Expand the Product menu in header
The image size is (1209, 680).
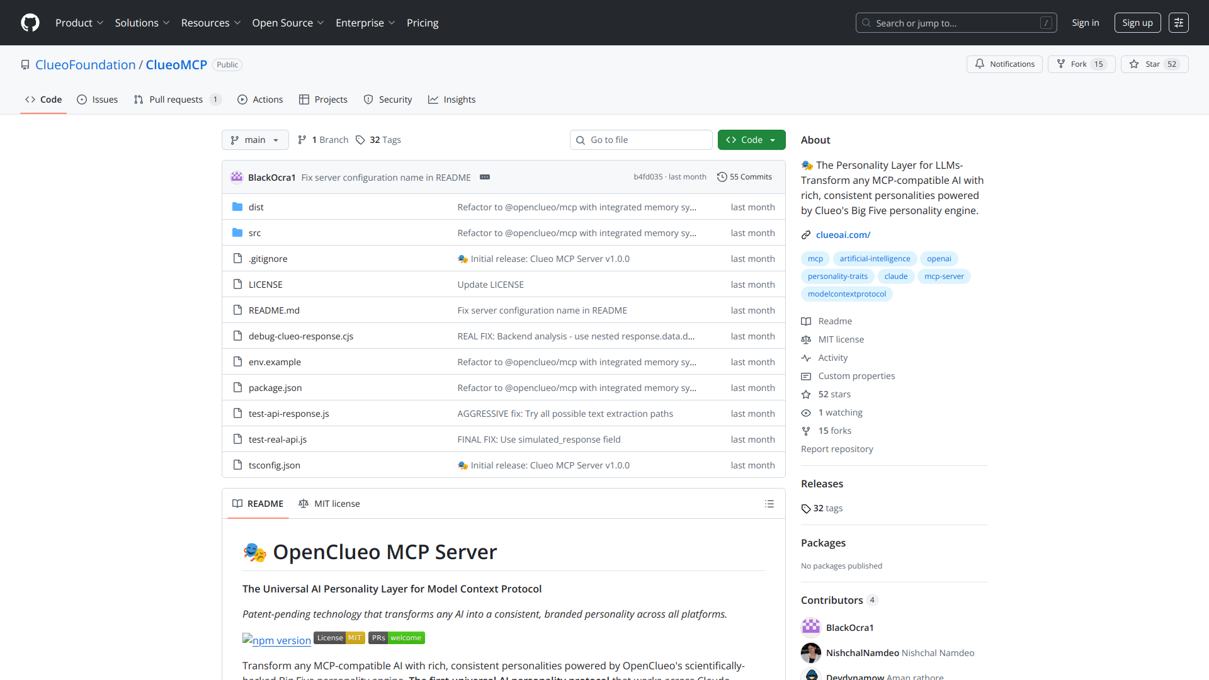[x=79, y=23]
